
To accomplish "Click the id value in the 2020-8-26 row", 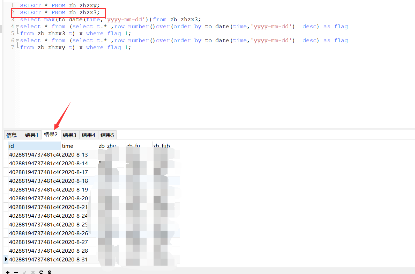I will [x=35, y=233].
